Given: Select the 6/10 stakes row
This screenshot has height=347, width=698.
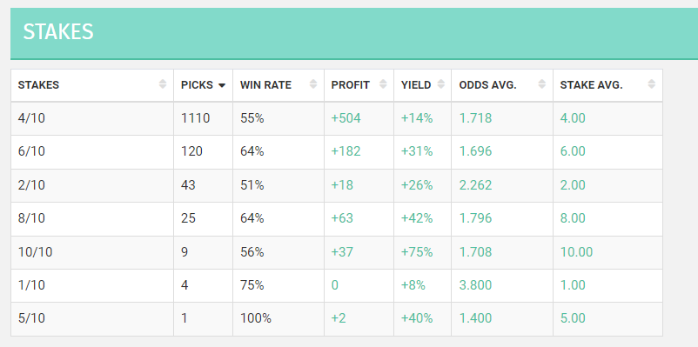Looking at the screenshot, I should click(337, 151).
